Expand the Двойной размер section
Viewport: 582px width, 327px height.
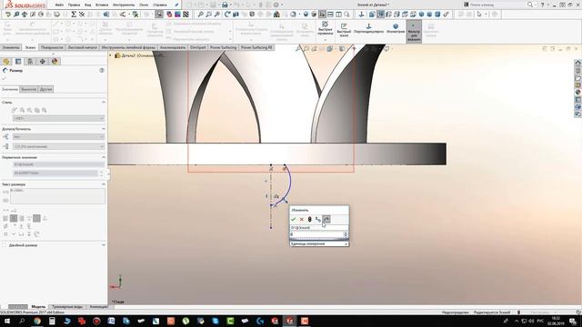104,245
